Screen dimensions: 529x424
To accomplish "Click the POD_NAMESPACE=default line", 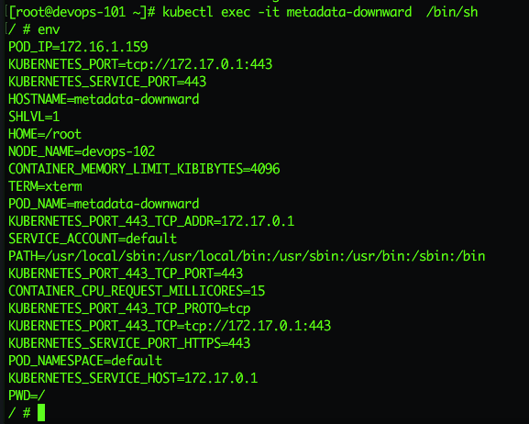I will 85,361.
